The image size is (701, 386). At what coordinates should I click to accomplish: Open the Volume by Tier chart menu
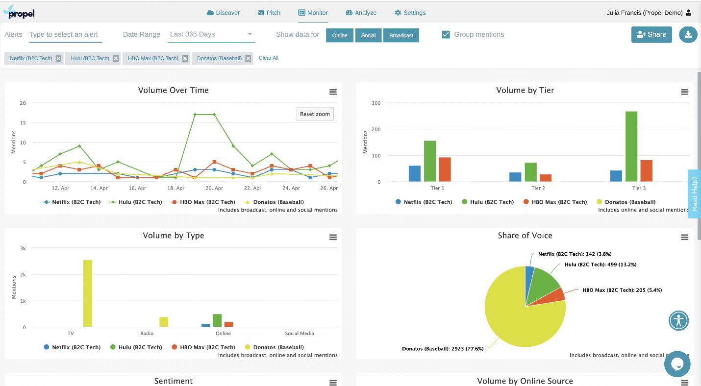click(x=685, y=92)
